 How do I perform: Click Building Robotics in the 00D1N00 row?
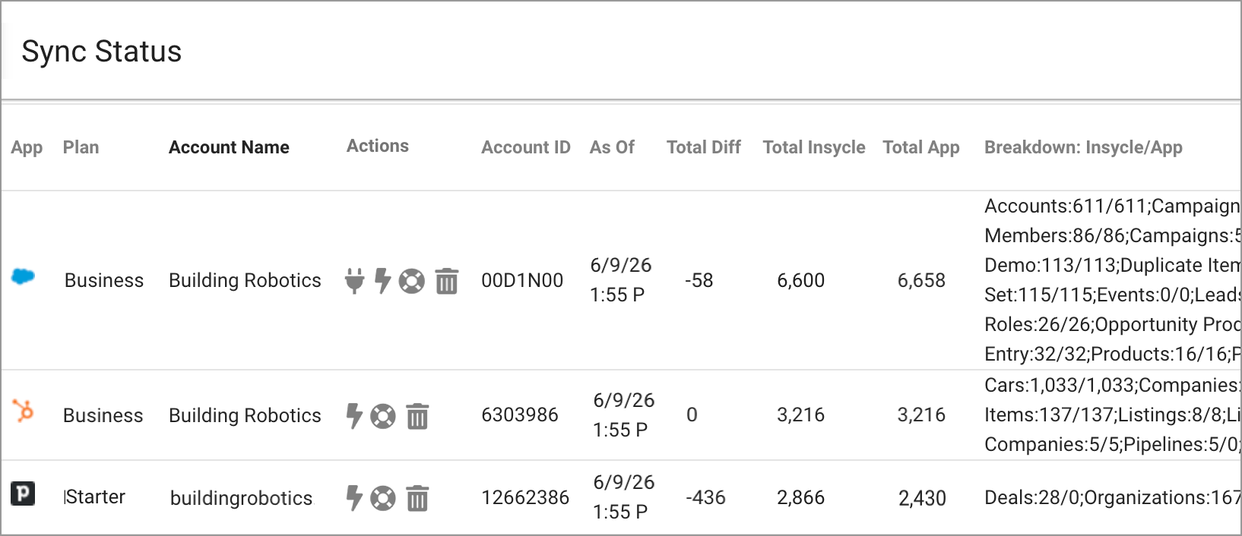tap(245, 281)
